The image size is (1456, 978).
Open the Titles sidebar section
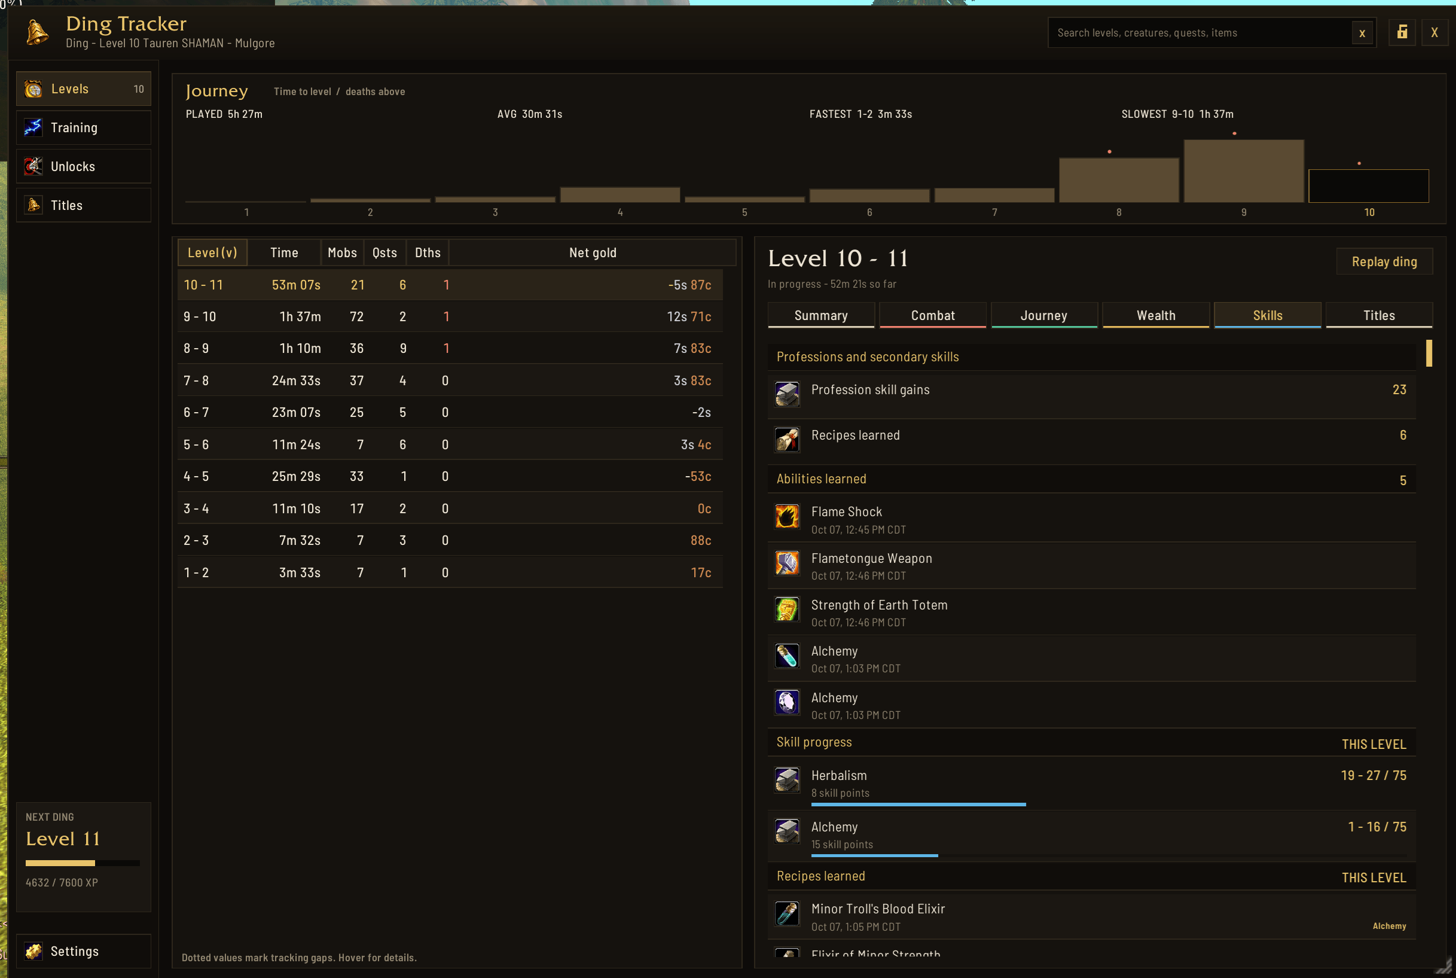[x=84, y=205]
